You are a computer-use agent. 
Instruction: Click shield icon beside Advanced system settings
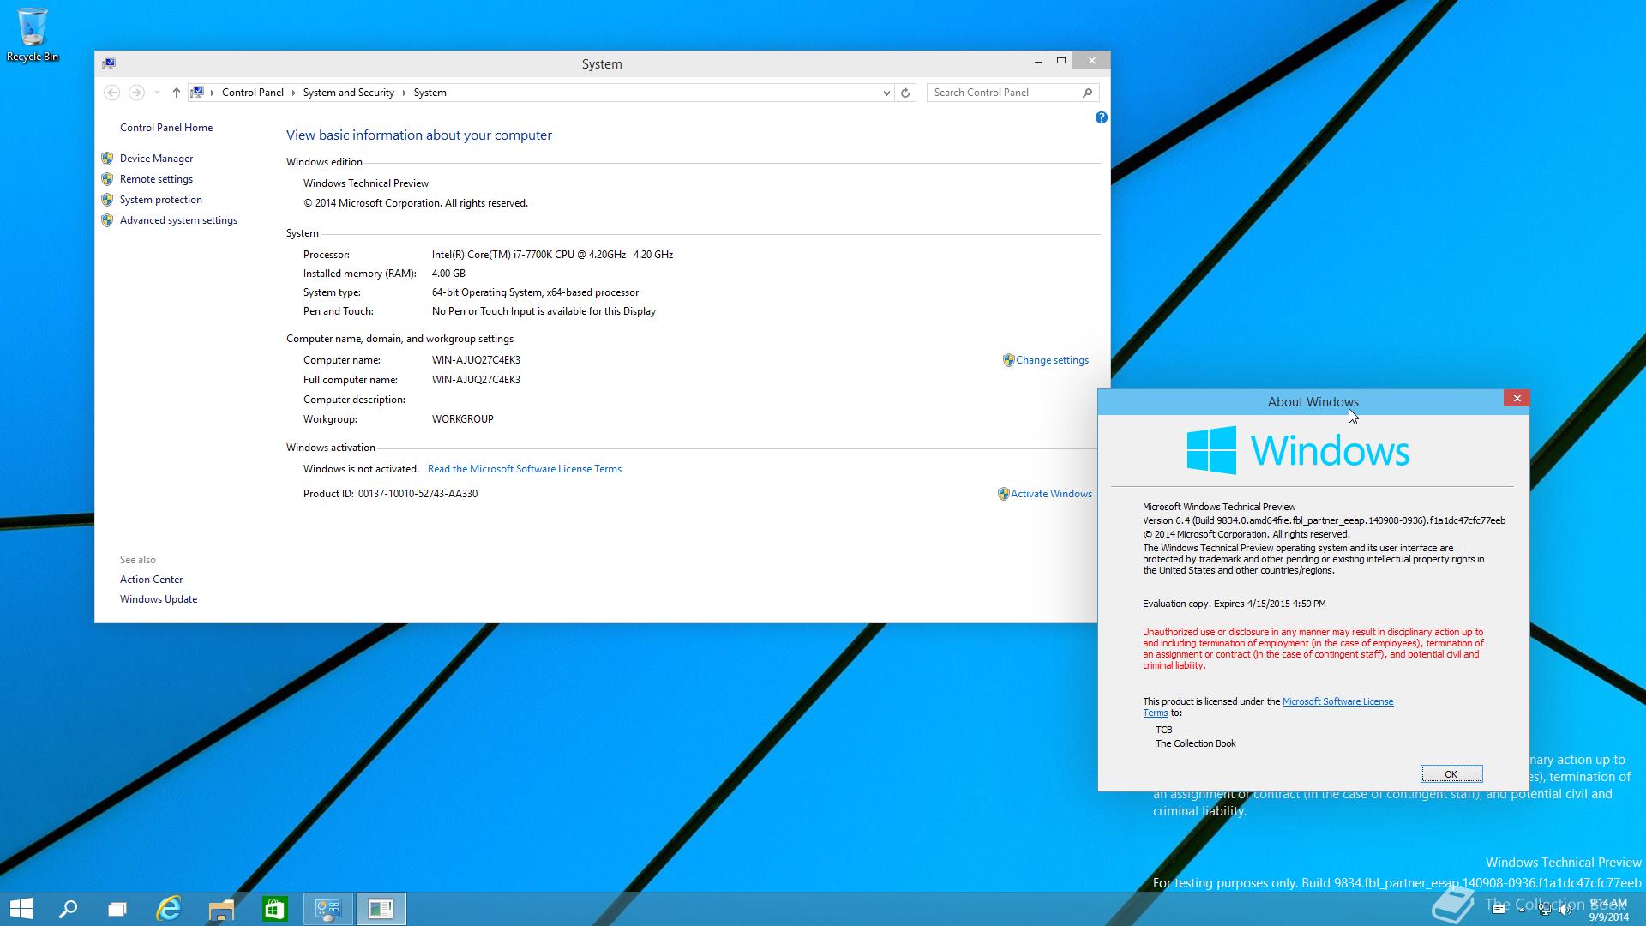107,220
